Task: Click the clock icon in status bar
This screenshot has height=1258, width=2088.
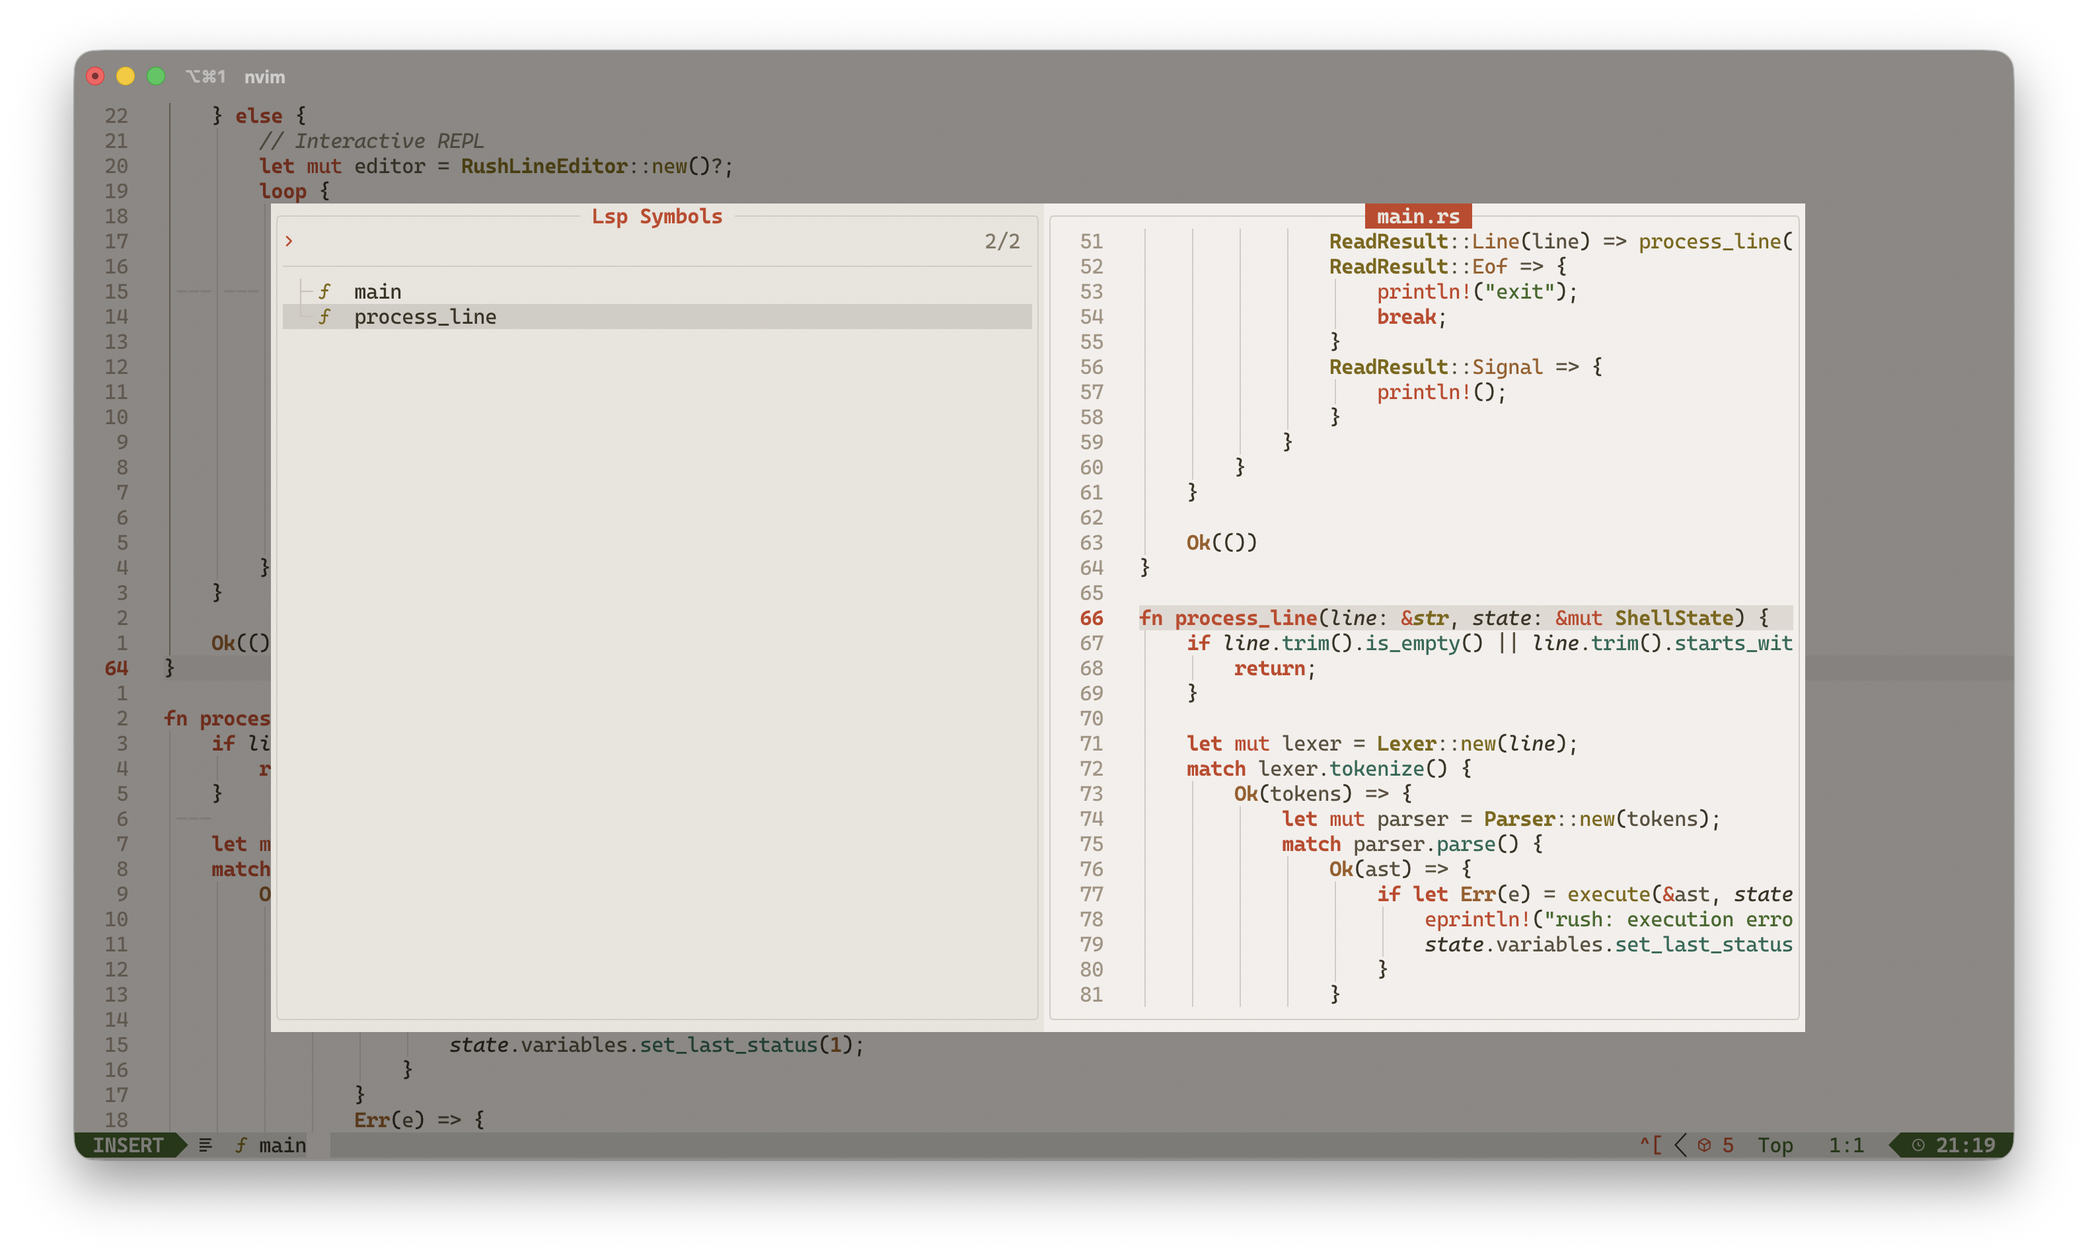Action: click(x=1919, y=1145)
